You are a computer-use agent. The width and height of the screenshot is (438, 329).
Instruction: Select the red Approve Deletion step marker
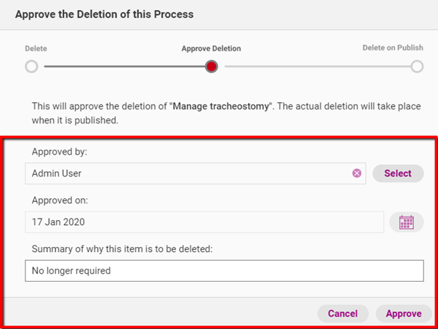coord(212,67)
